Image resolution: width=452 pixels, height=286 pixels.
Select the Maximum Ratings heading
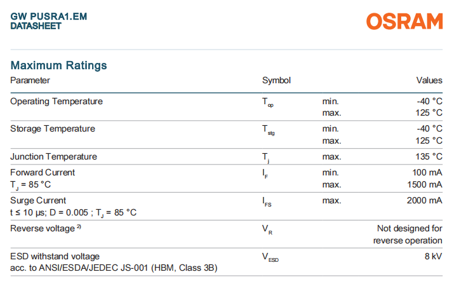coord(59,65)
